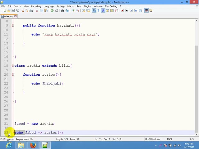Open the Macro menu
Viewport: 199px width, 149px height.
click(x=71, y=6)
